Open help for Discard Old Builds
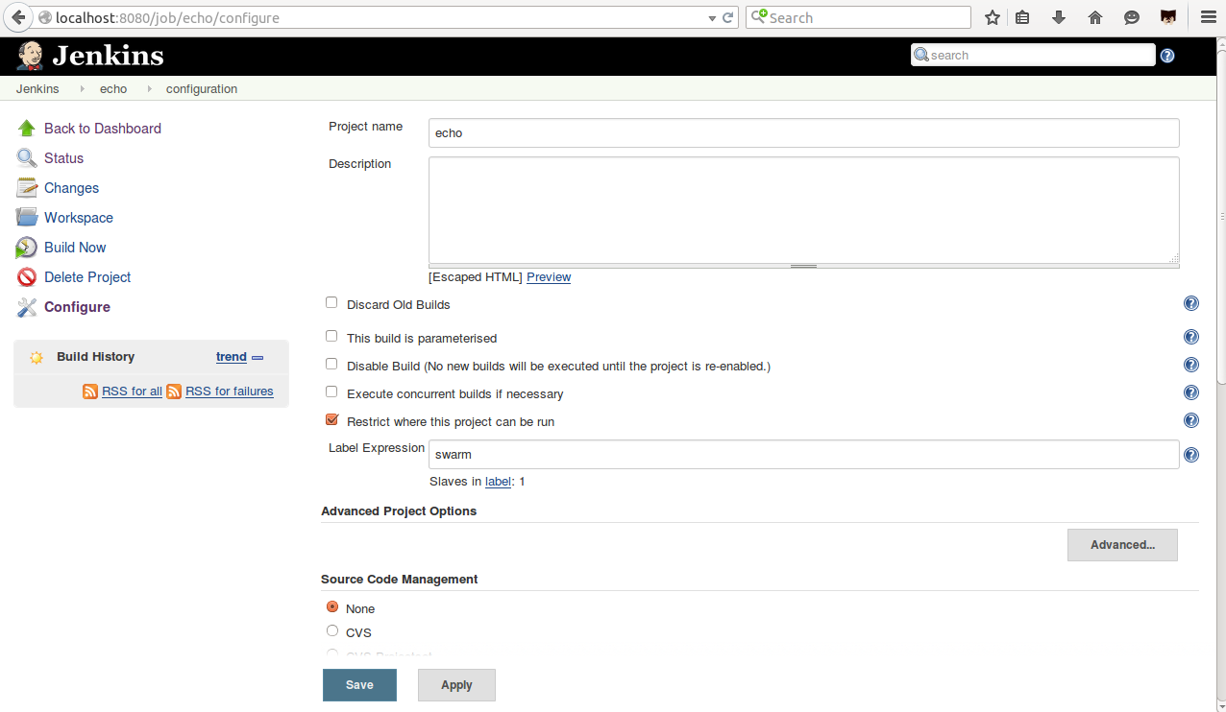 (x=1191, y=304)
